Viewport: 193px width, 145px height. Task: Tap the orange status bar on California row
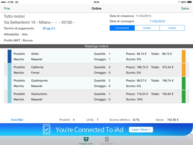coord(184,70)
